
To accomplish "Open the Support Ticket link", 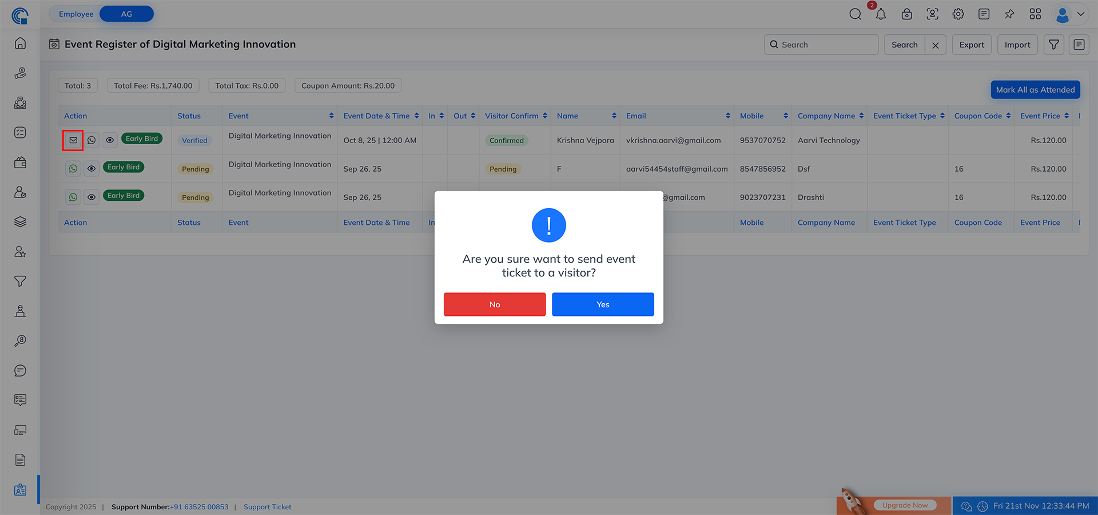I will (267, 507).
